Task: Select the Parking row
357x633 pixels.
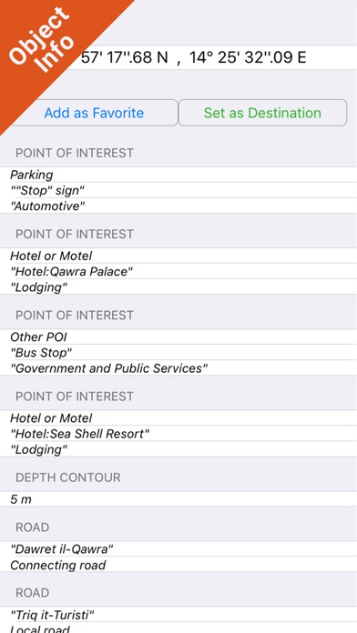Action: click(178, 175)
